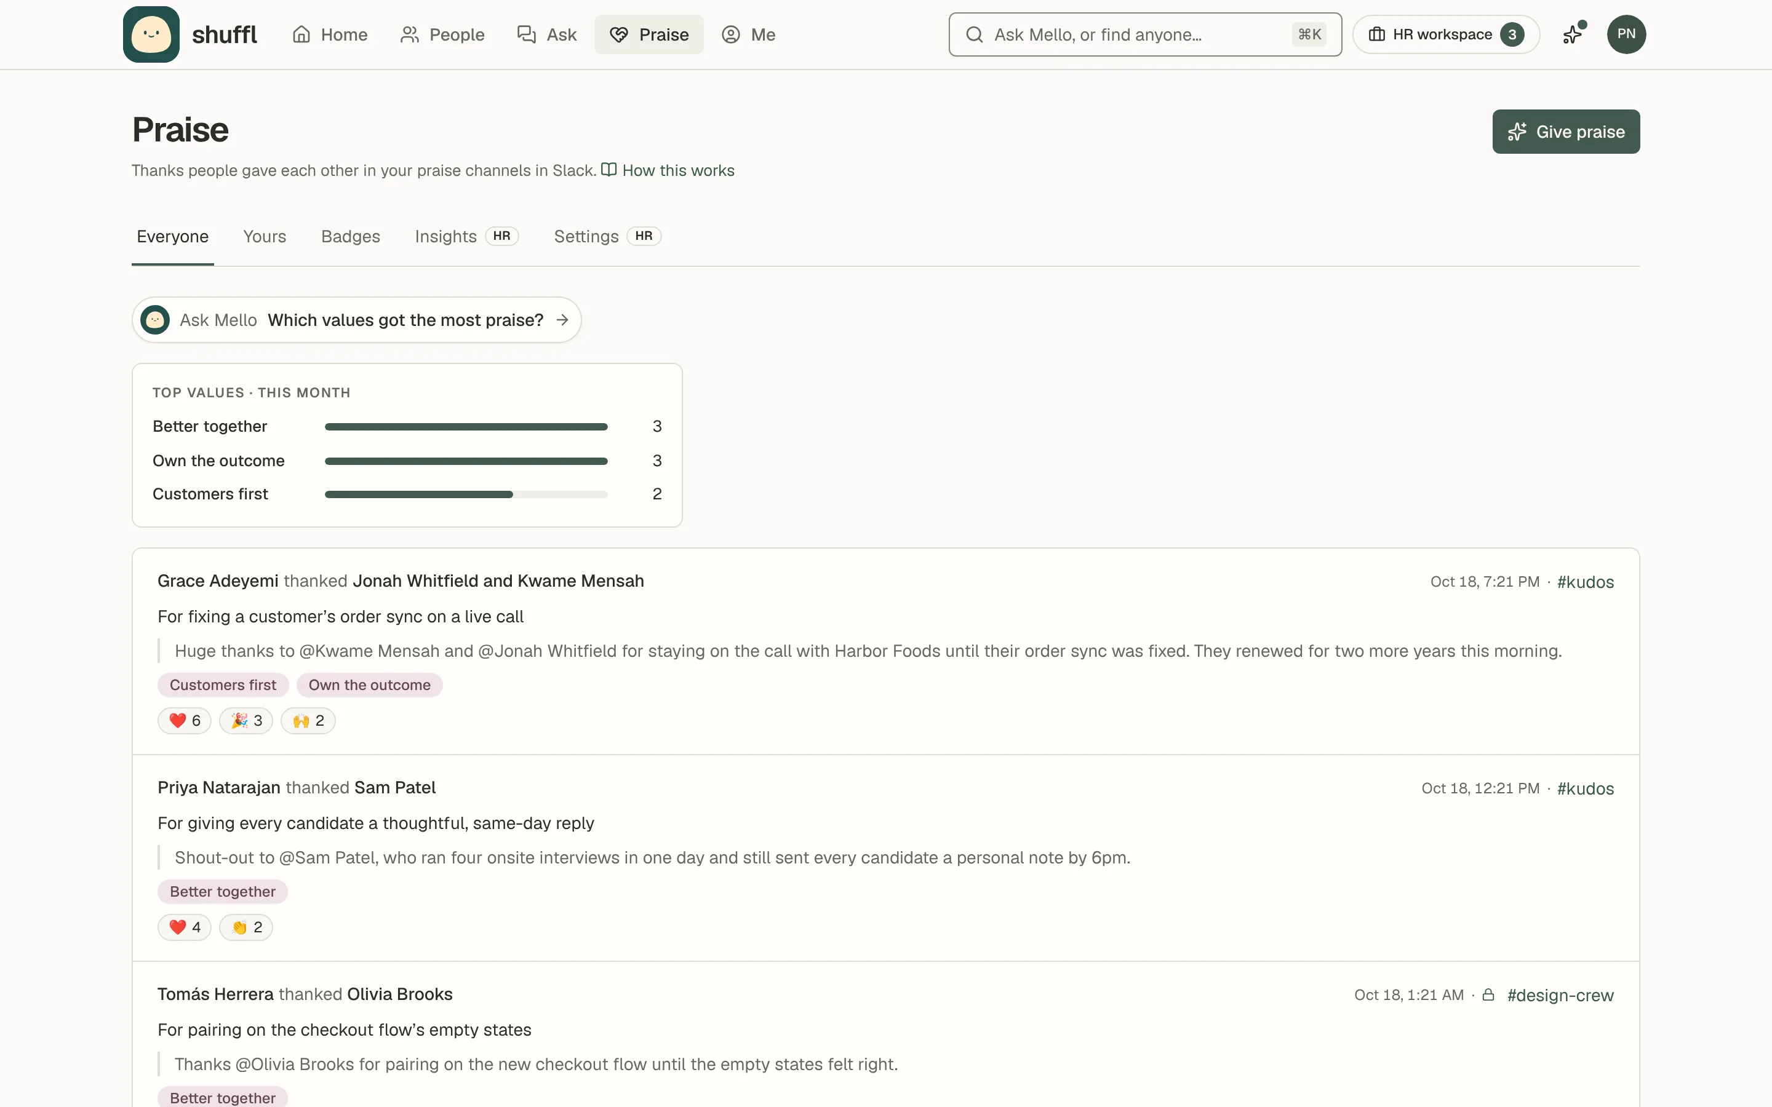Open the Me page
This screenshot has width=1772, height=1107.
pos(748,34)
